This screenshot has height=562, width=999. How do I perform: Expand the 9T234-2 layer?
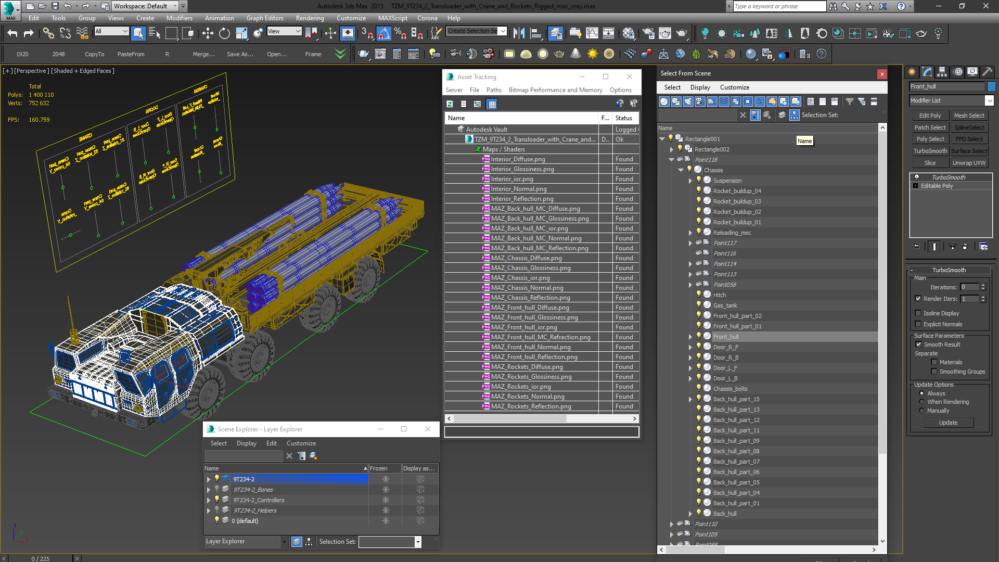209,479
